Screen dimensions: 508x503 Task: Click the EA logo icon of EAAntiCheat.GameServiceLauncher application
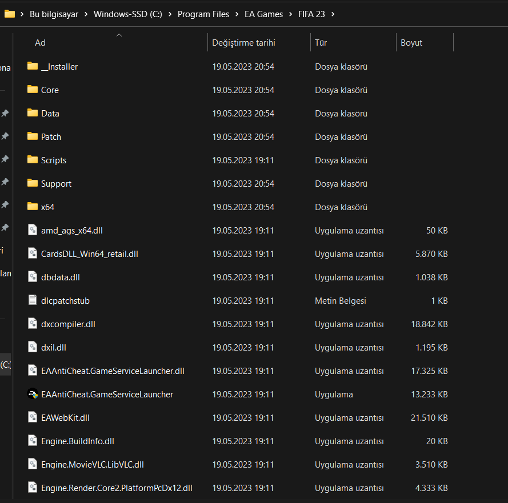click(33, 393)
